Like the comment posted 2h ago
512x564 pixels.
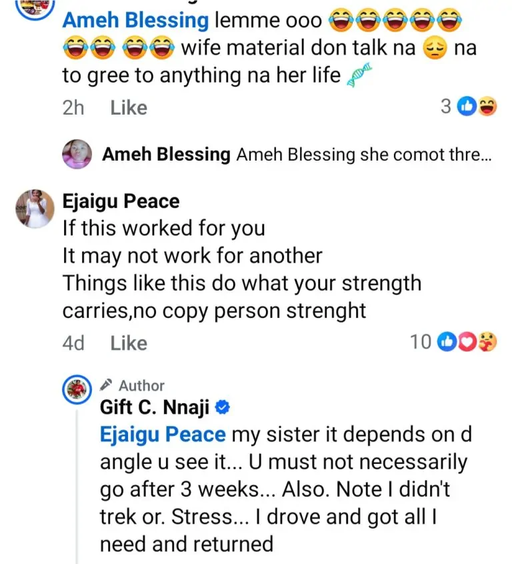click(129, 107)
